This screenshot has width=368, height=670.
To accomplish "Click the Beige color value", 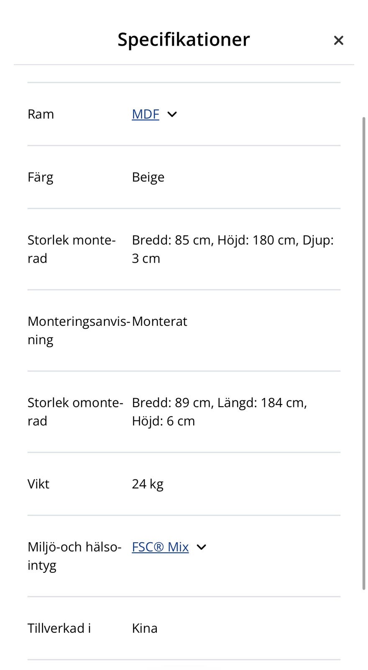I will point(148,177).
